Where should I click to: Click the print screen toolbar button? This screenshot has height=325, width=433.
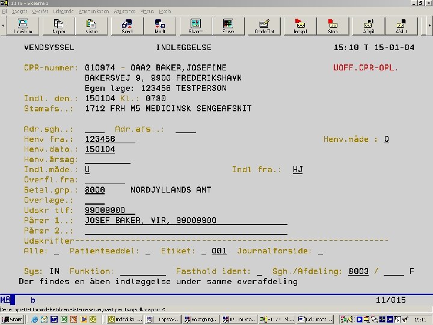(x=23, y=26)
